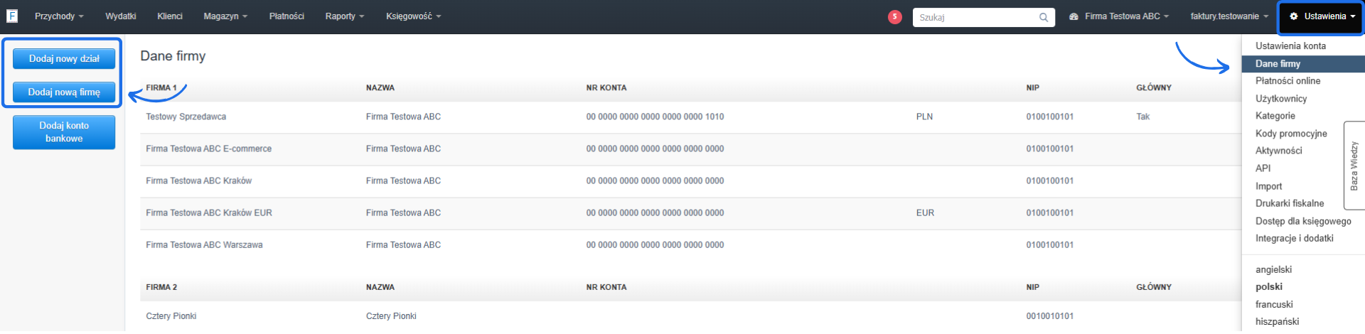Select Dane firmy in settings menu
Image resolution: width=1365 pixels, height=334 pixels.
tap(1302, 63)
